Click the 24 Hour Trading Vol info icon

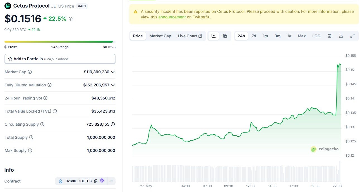(x=45, y=98)
